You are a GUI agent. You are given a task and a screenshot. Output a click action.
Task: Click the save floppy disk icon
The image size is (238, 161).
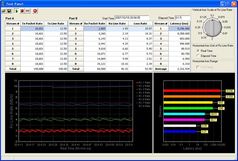[x=9, y=11]
